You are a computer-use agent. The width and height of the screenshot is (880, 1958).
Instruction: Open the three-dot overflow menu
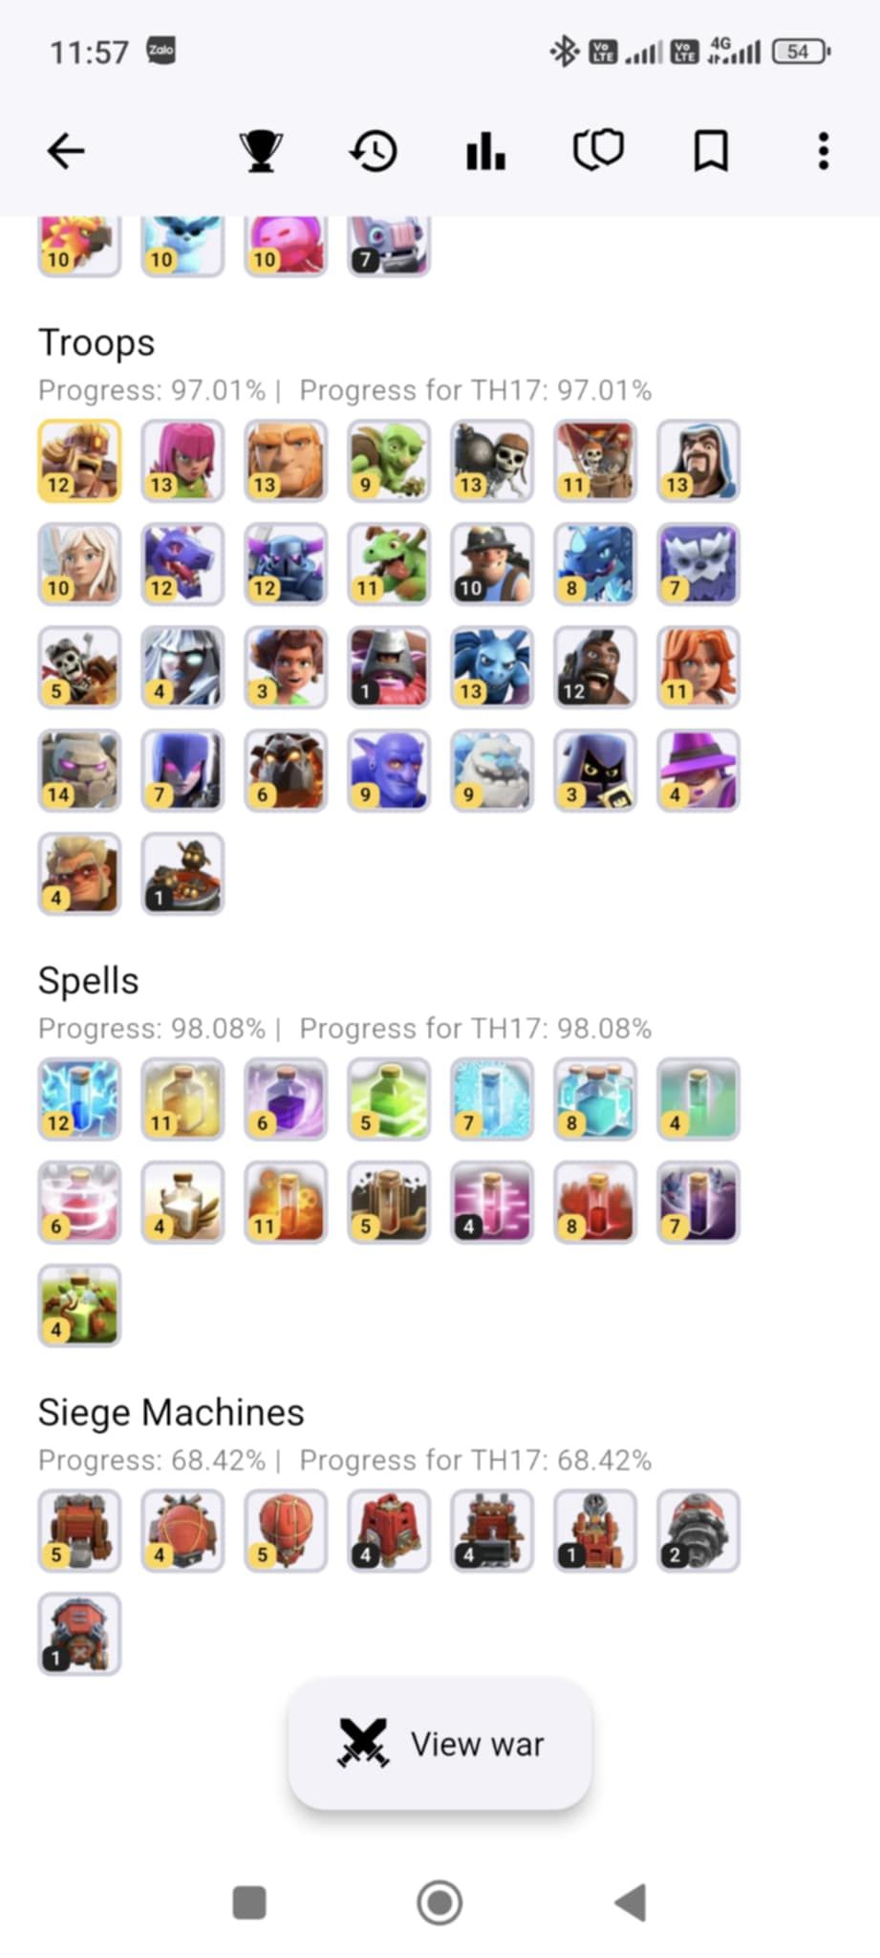click(x=824, y=151)
